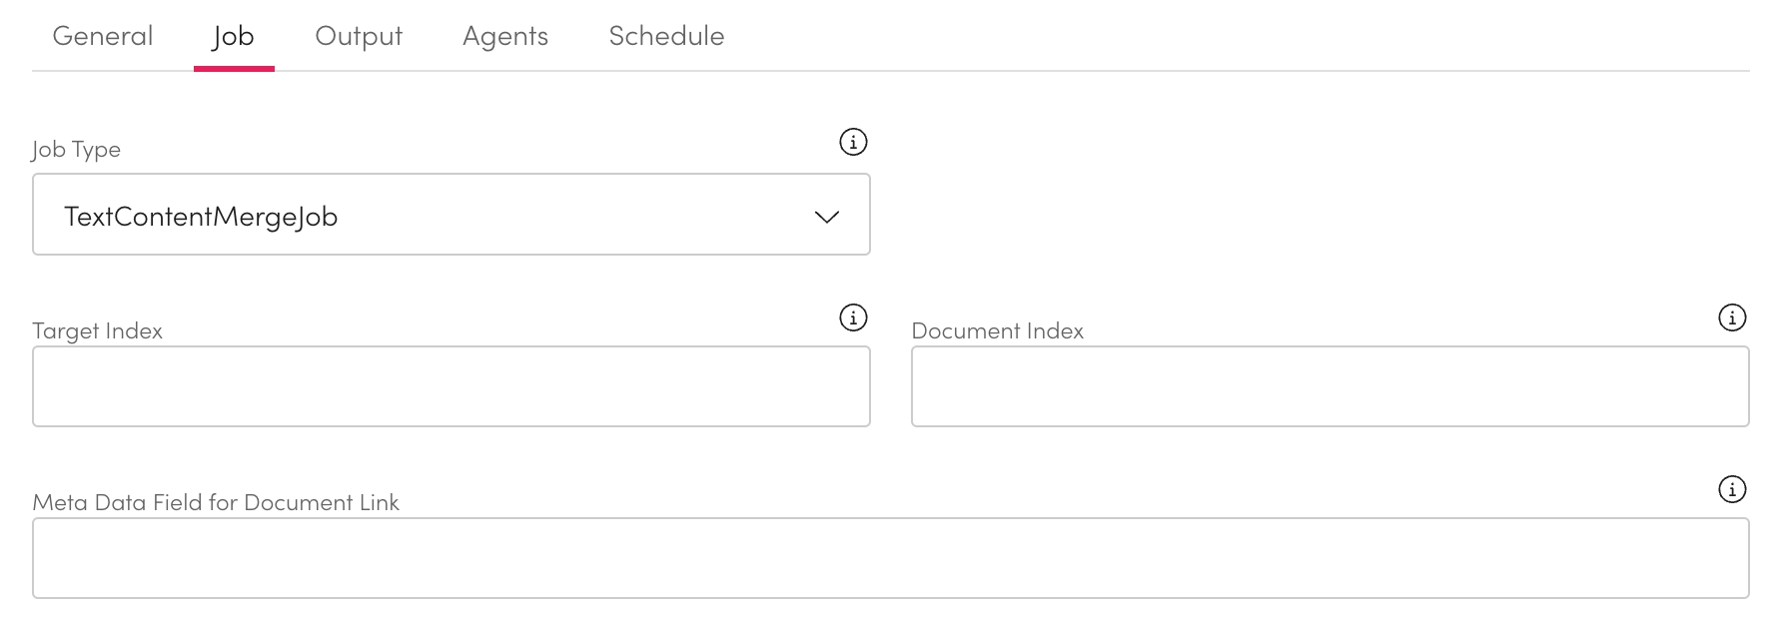This screenshot has height=621, width=1776.
Task: Click the active Job tab
Action: 234,36
